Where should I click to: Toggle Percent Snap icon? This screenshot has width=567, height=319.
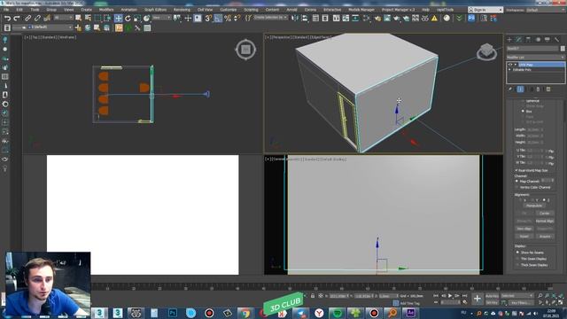click(228, 18)
